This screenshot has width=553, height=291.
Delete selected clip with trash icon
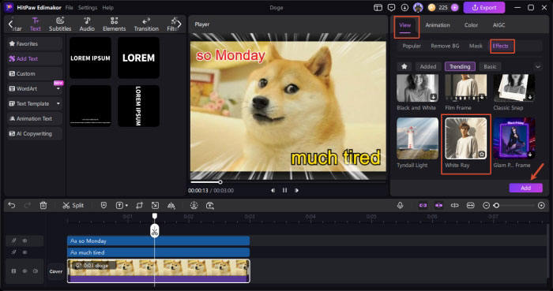pos(43,205)
